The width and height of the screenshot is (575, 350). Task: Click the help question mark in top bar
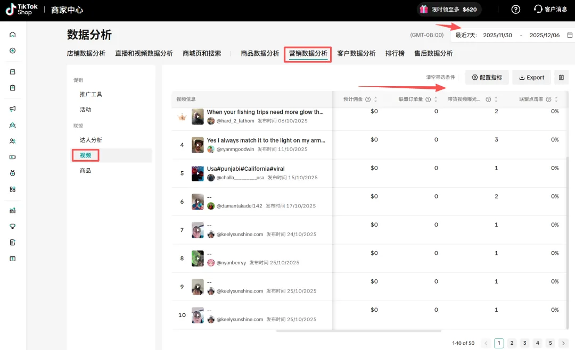(515, 10)
